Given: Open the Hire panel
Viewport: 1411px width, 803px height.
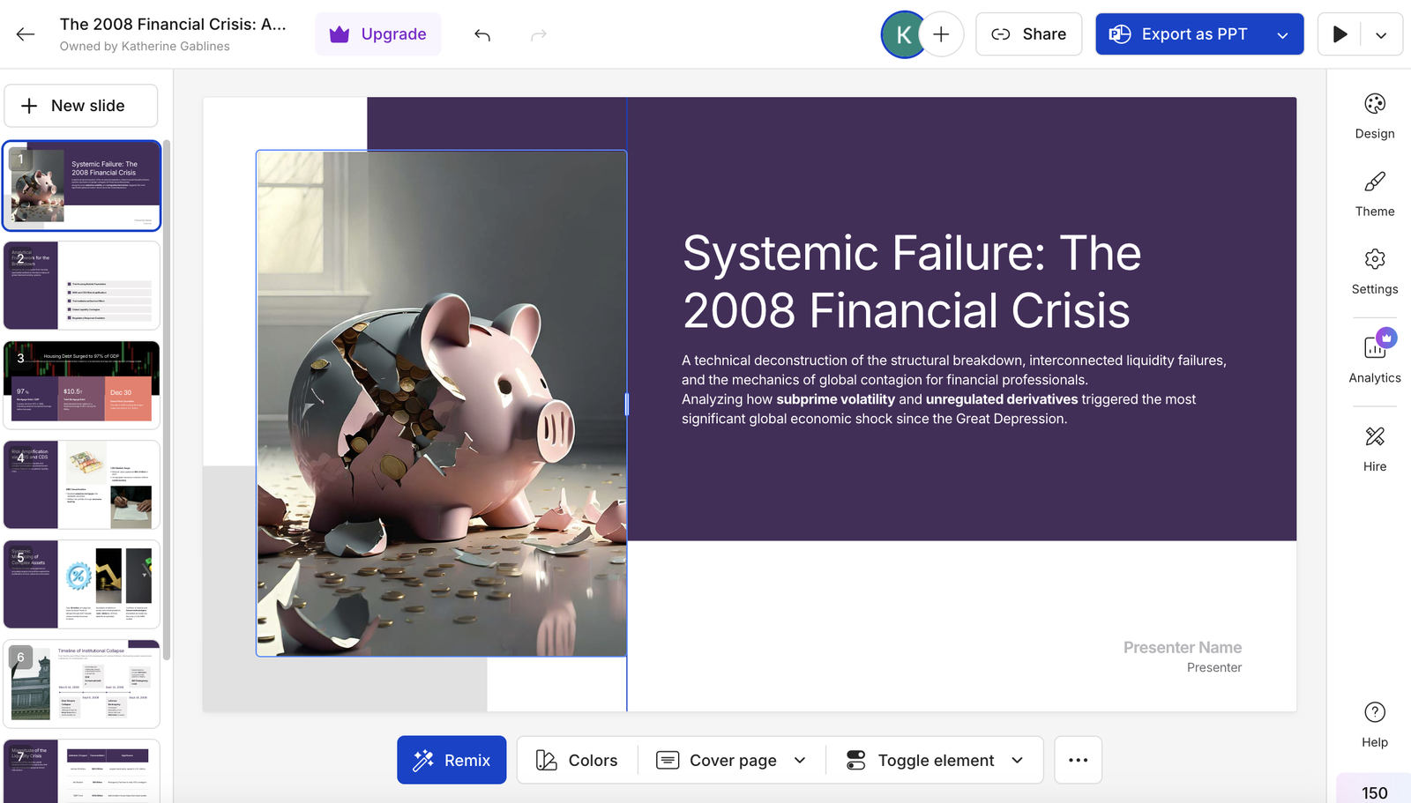Looking at the screenshot, I should click(1374, 448).
